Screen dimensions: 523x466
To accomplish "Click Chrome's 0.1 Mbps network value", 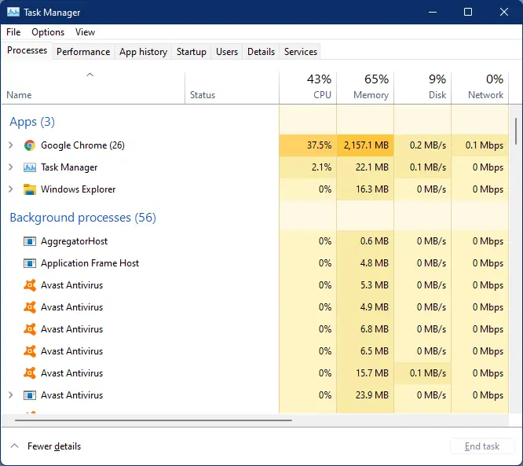I will point(485,145).
